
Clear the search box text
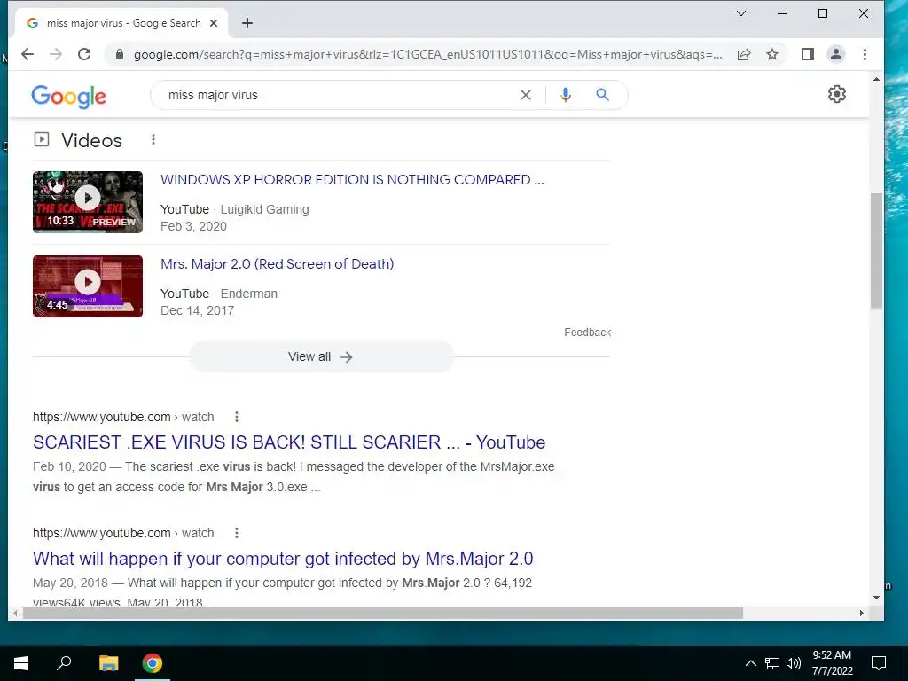[x=526, y=95]
